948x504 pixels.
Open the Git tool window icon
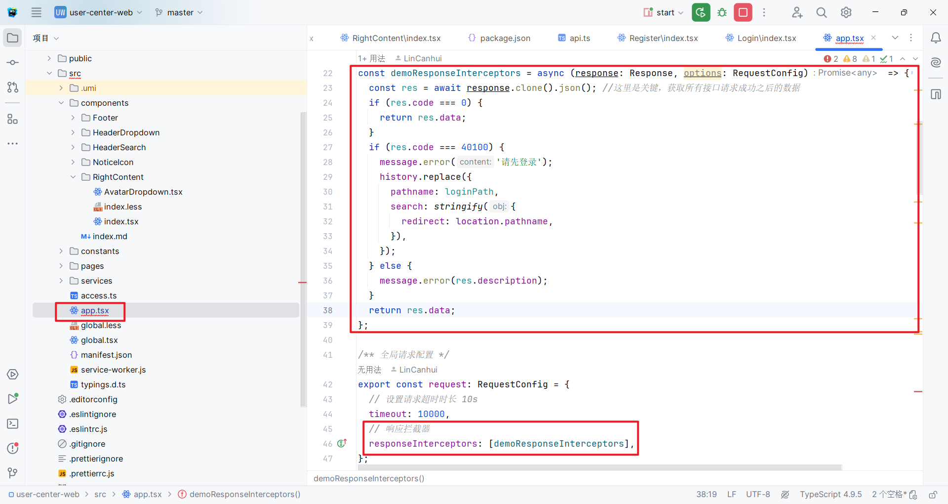[x=13, y=473]
